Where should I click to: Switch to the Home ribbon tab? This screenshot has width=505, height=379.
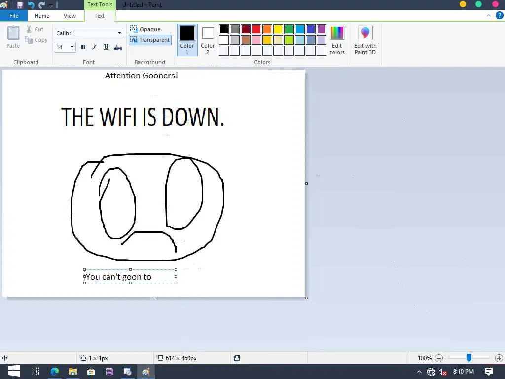click(x=42, y=16)
